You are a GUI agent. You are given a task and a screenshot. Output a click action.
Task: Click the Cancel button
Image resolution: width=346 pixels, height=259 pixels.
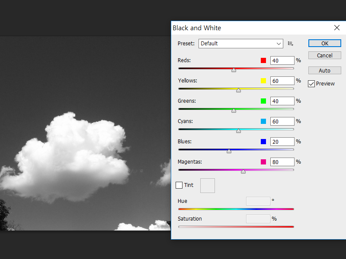[x=325, y=56]
